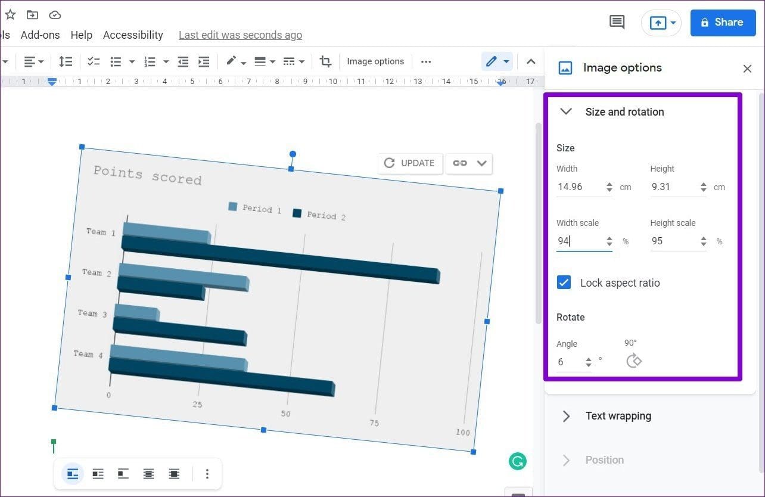765x497 pixels.
Task: Select the in line layout option
Action: tap(73, 474)
